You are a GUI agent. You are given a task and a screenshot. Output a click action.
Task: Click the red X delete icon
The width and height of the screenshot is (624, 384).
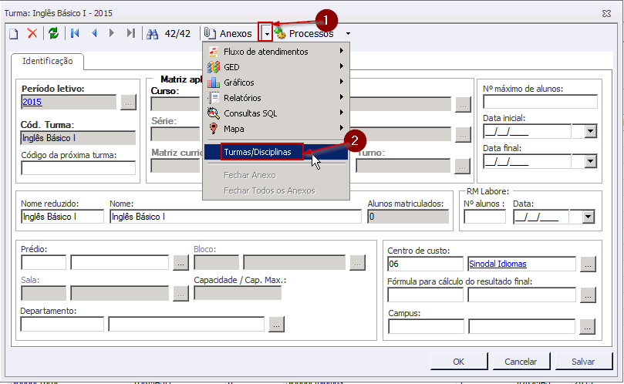32,33
